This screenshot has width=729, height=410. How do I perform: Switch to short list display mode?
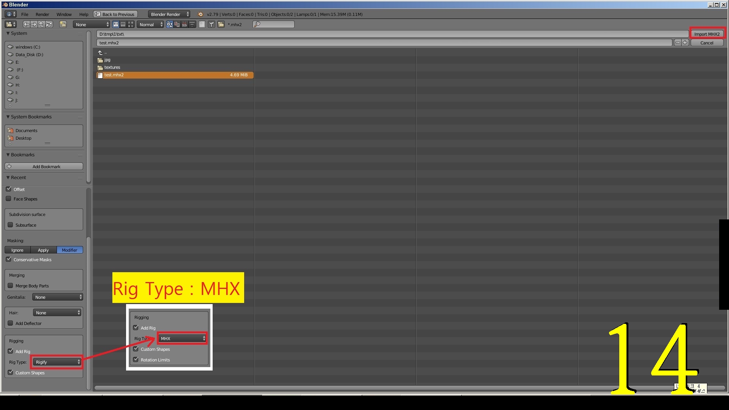pos(116,24)
